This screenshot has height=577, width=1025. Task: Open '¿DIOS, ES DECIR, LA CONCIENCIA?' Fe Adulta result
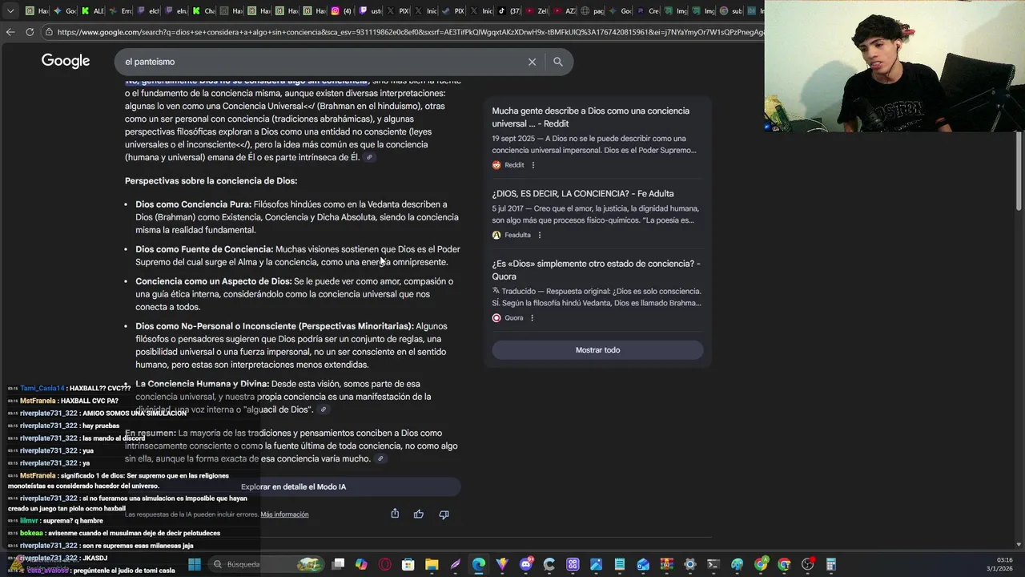click(x=583, y=194)
